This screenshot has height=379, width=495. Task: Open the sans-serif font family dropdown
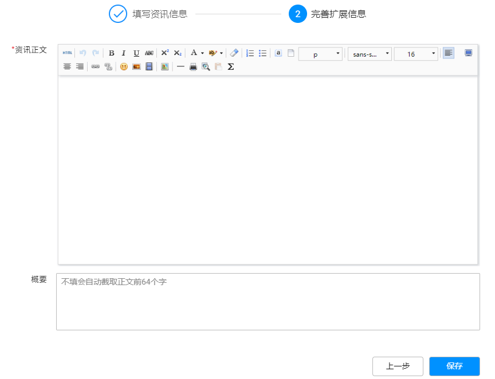click(370, 54)
